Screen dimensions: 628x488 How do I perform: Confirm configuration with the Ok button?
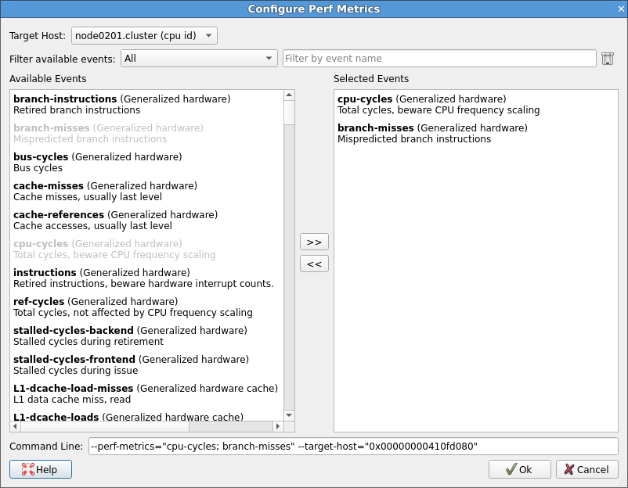click(519, 469)
